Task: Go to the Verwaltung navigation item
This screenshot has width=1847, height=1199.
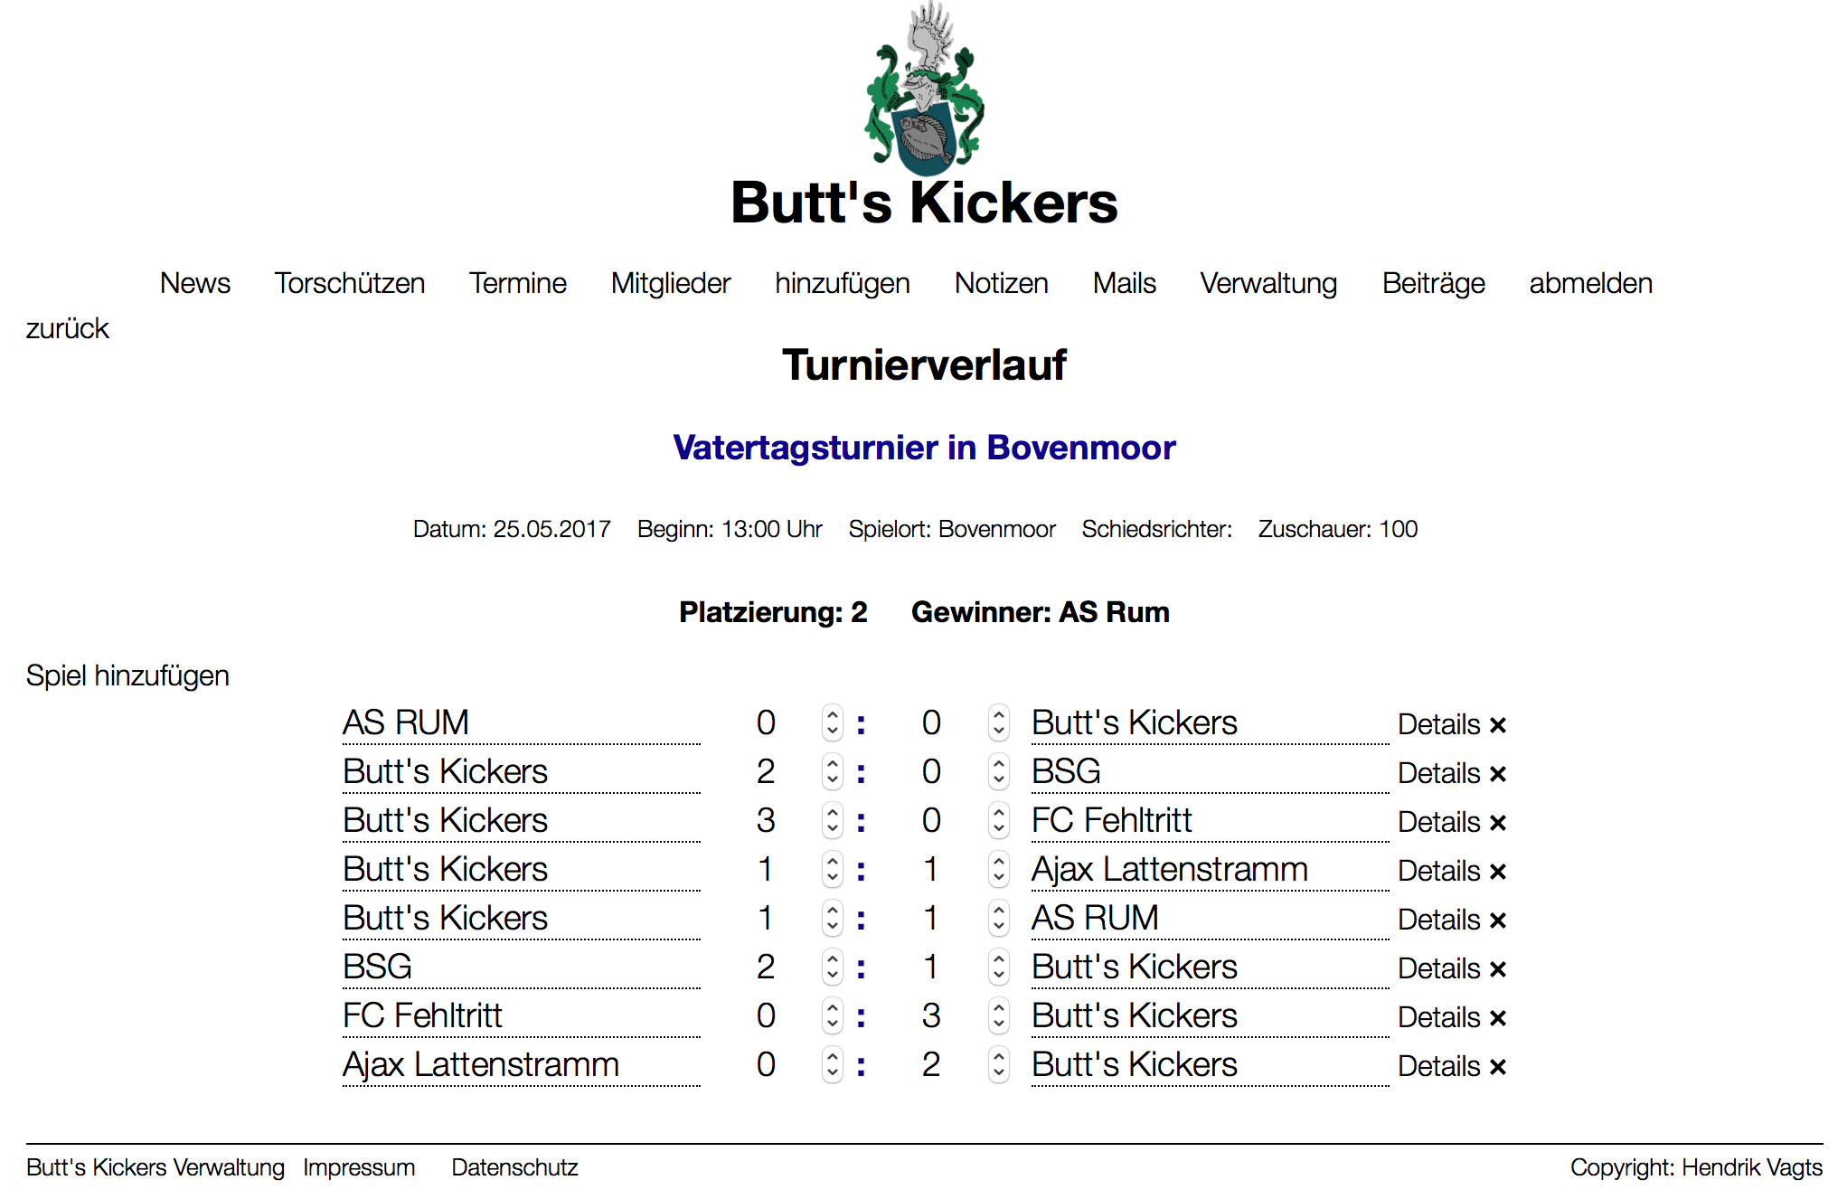Action: point(1267,283)
